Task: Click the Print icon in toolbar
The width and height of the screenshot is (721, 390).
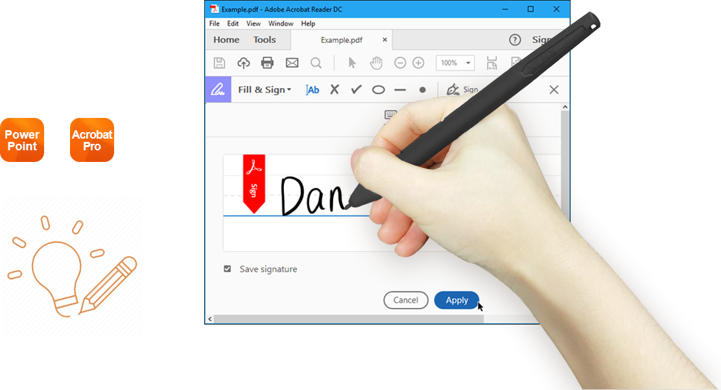Action: [267, 63]
